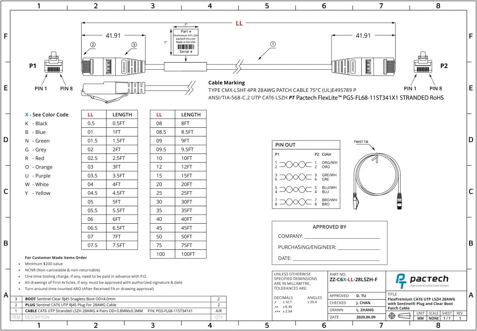Click the 'K - Black' color code entry

pos(36,123)
